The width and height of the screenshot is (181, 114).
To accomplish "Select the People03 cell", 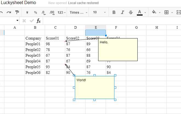I will pos(35,55).
